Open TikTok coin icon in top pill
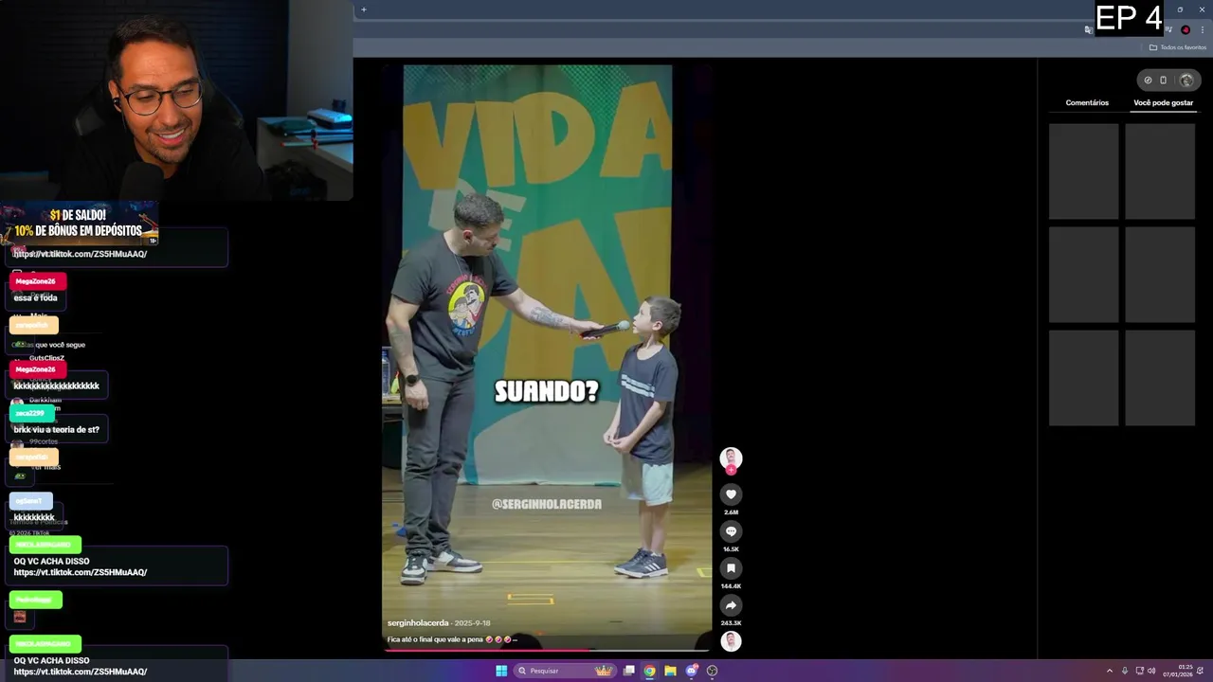Screen dimensions: 1213x682 click(x=1148, y=80)
